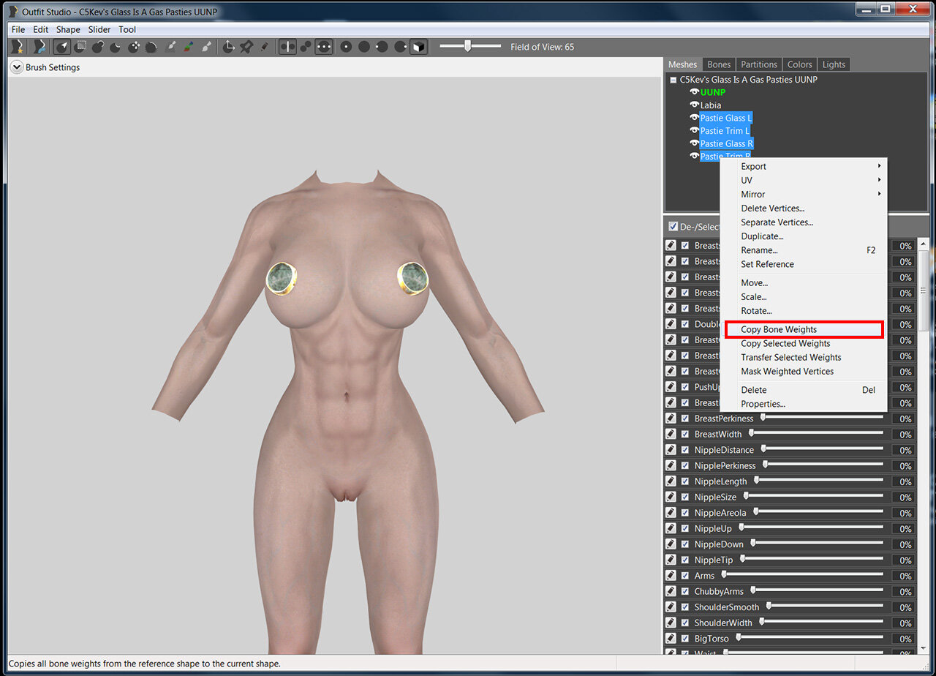Hide the UUNP mesh via eye icon
This screenshot has height=676, width=936.
(x=695, y=92)
